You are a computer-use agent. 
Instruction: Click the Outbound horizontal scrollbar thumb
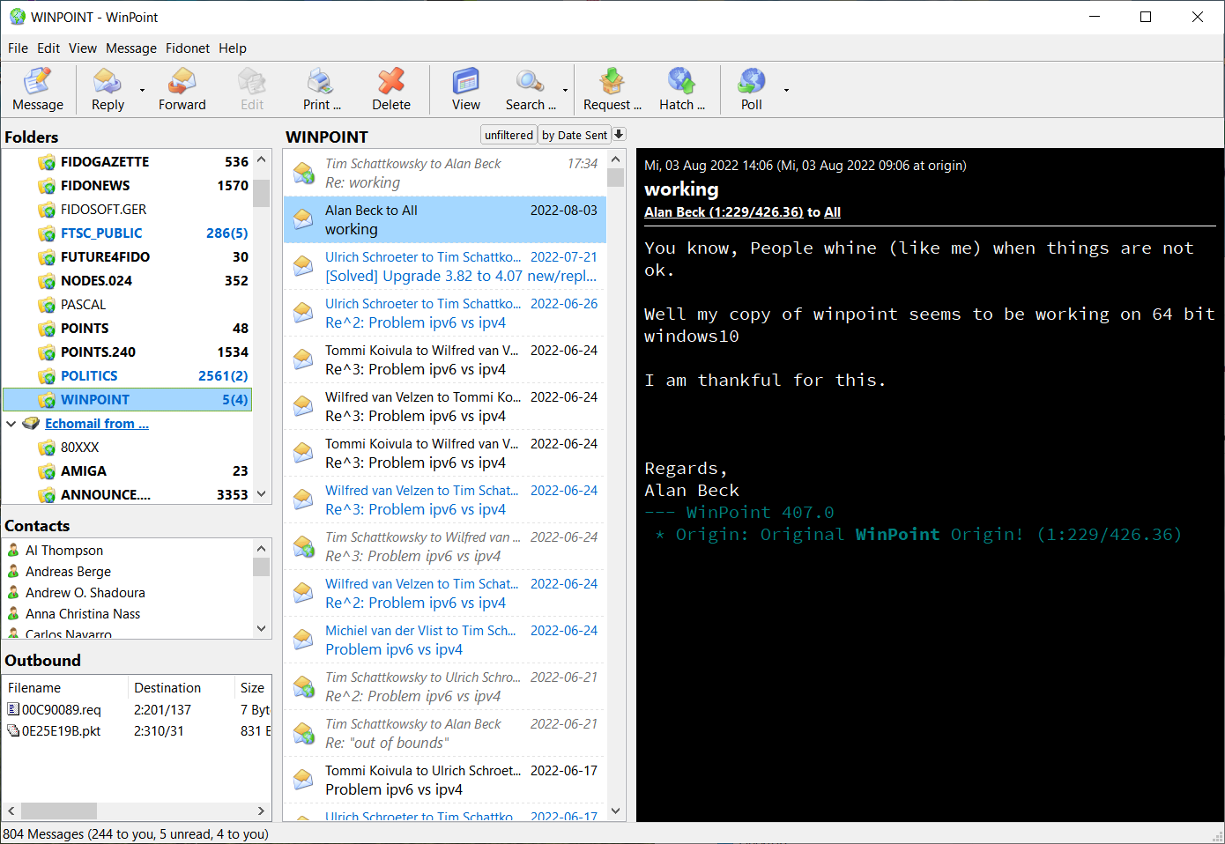click(x=59, y=811)
